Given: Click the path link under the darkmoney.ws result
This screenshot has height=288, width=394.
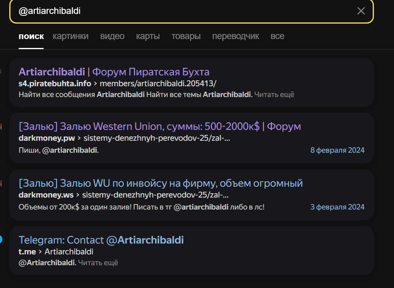Looking at the screenshot, I should tap(155, 195).
